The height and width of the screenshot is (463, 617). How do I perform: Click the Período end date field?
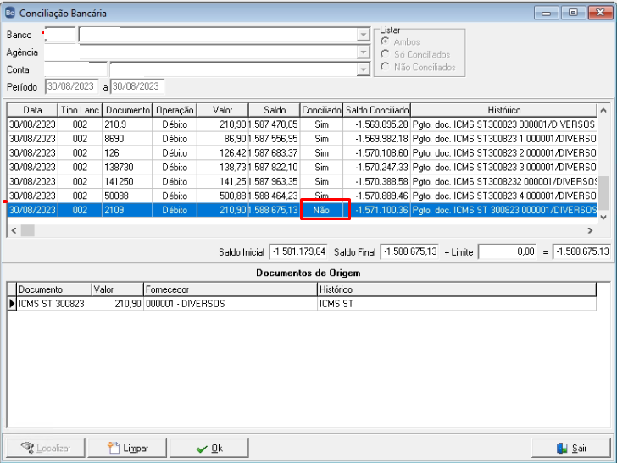point(137,86)
